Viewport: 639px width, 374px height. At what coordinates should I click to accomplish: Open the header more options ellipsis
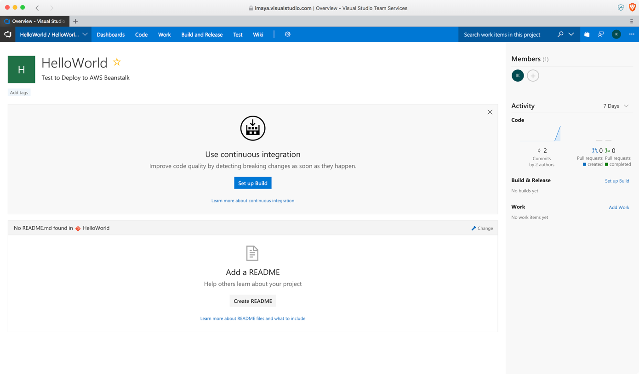(x=632, y=34)
